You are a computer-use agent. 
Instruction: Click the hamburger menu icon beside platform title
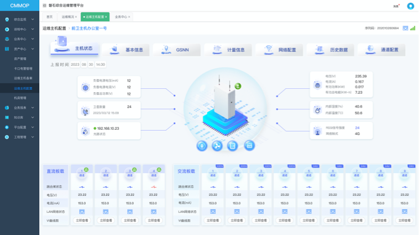[x=44, y=6]
